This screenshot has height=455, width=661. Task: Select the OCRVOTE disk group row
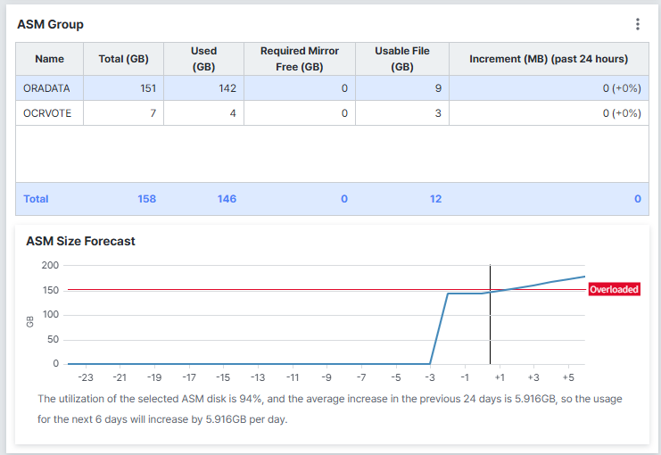pos(332,113)
